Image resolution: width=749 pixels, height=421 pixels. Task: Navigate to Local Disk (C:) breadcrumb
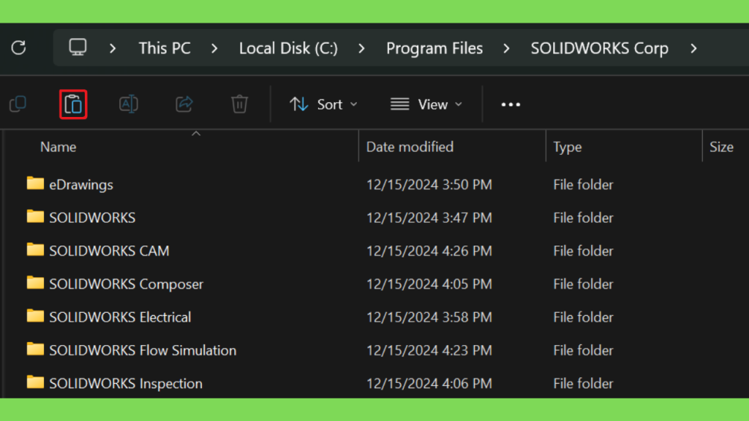(288, 48)
